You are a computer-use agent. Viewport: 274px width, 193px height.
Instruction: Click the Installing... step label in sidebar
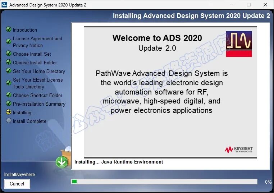24,112
